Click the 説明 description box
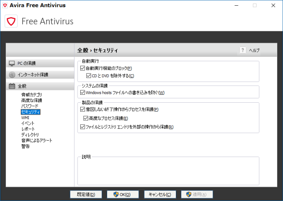 pos(168,171)
